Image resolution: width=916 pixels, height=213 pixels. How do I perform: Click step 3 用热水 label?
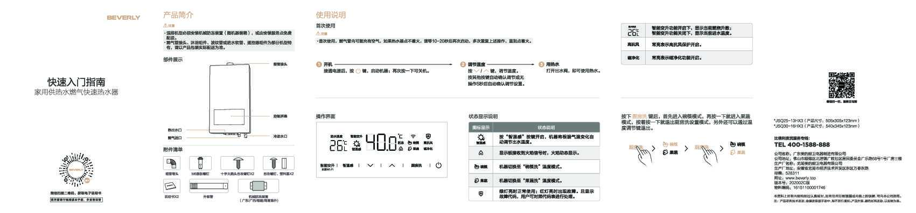coord(553,64)
